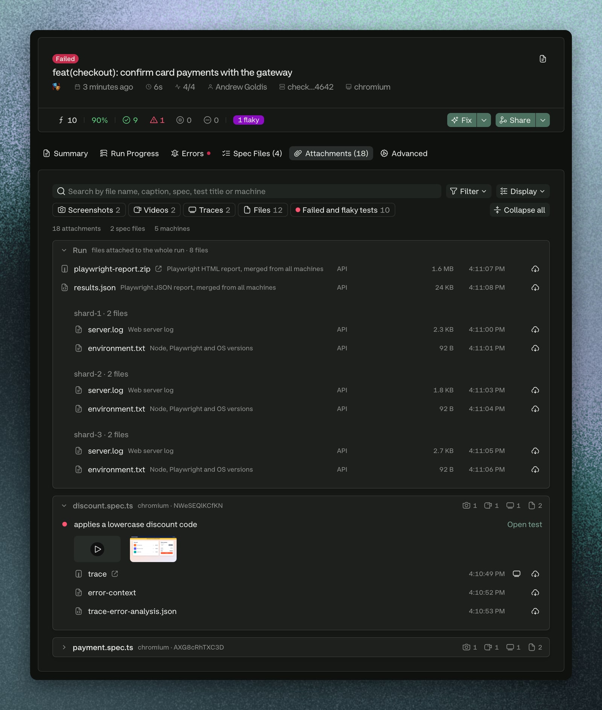Open trace viewer monitor icon
This screenshot has width=602, height=710.
517,574
